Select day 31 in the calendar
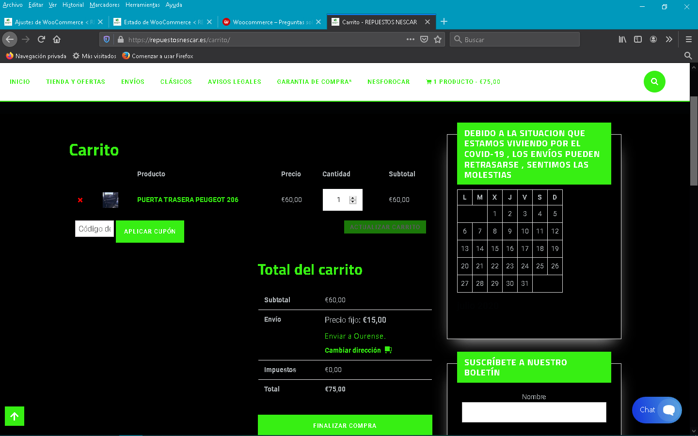The image size is (698, 436). point(525,283)
